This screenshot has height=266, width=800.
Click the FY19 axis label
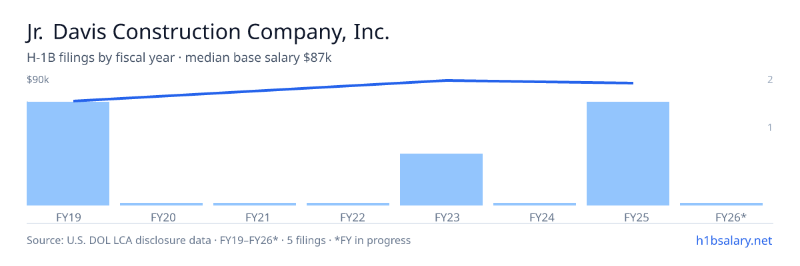tap(69, 217)
